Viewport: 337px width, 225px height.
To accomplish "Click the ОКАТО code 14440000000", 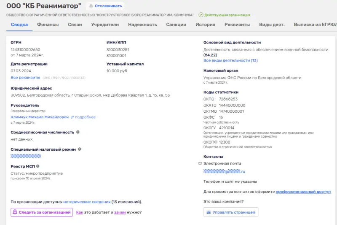I will 232,105.
